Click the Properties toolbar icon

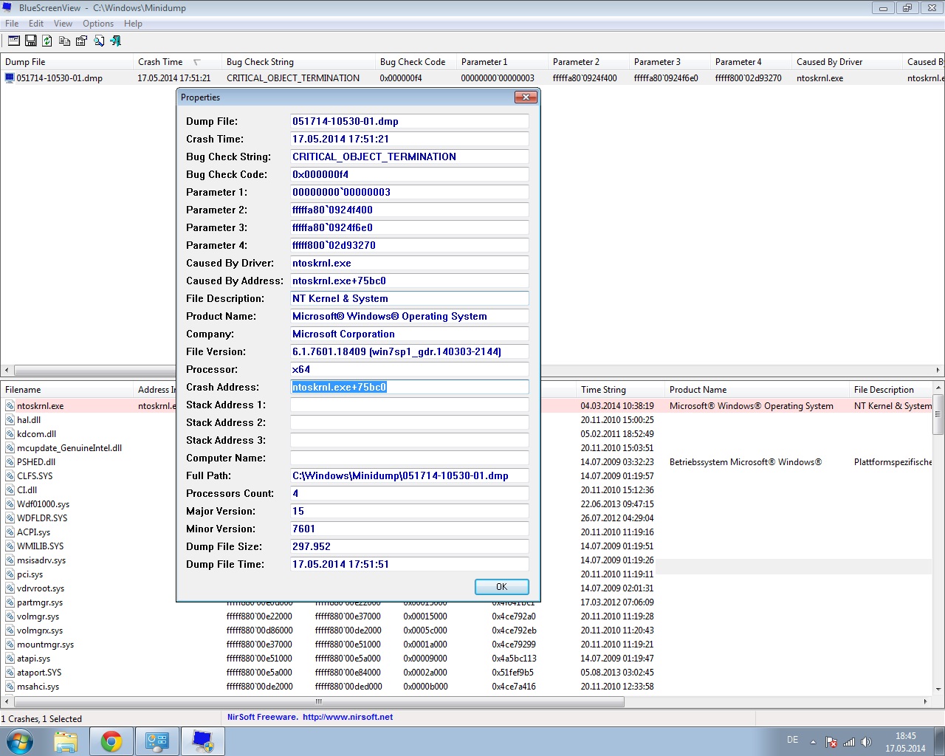pos(81,41)
